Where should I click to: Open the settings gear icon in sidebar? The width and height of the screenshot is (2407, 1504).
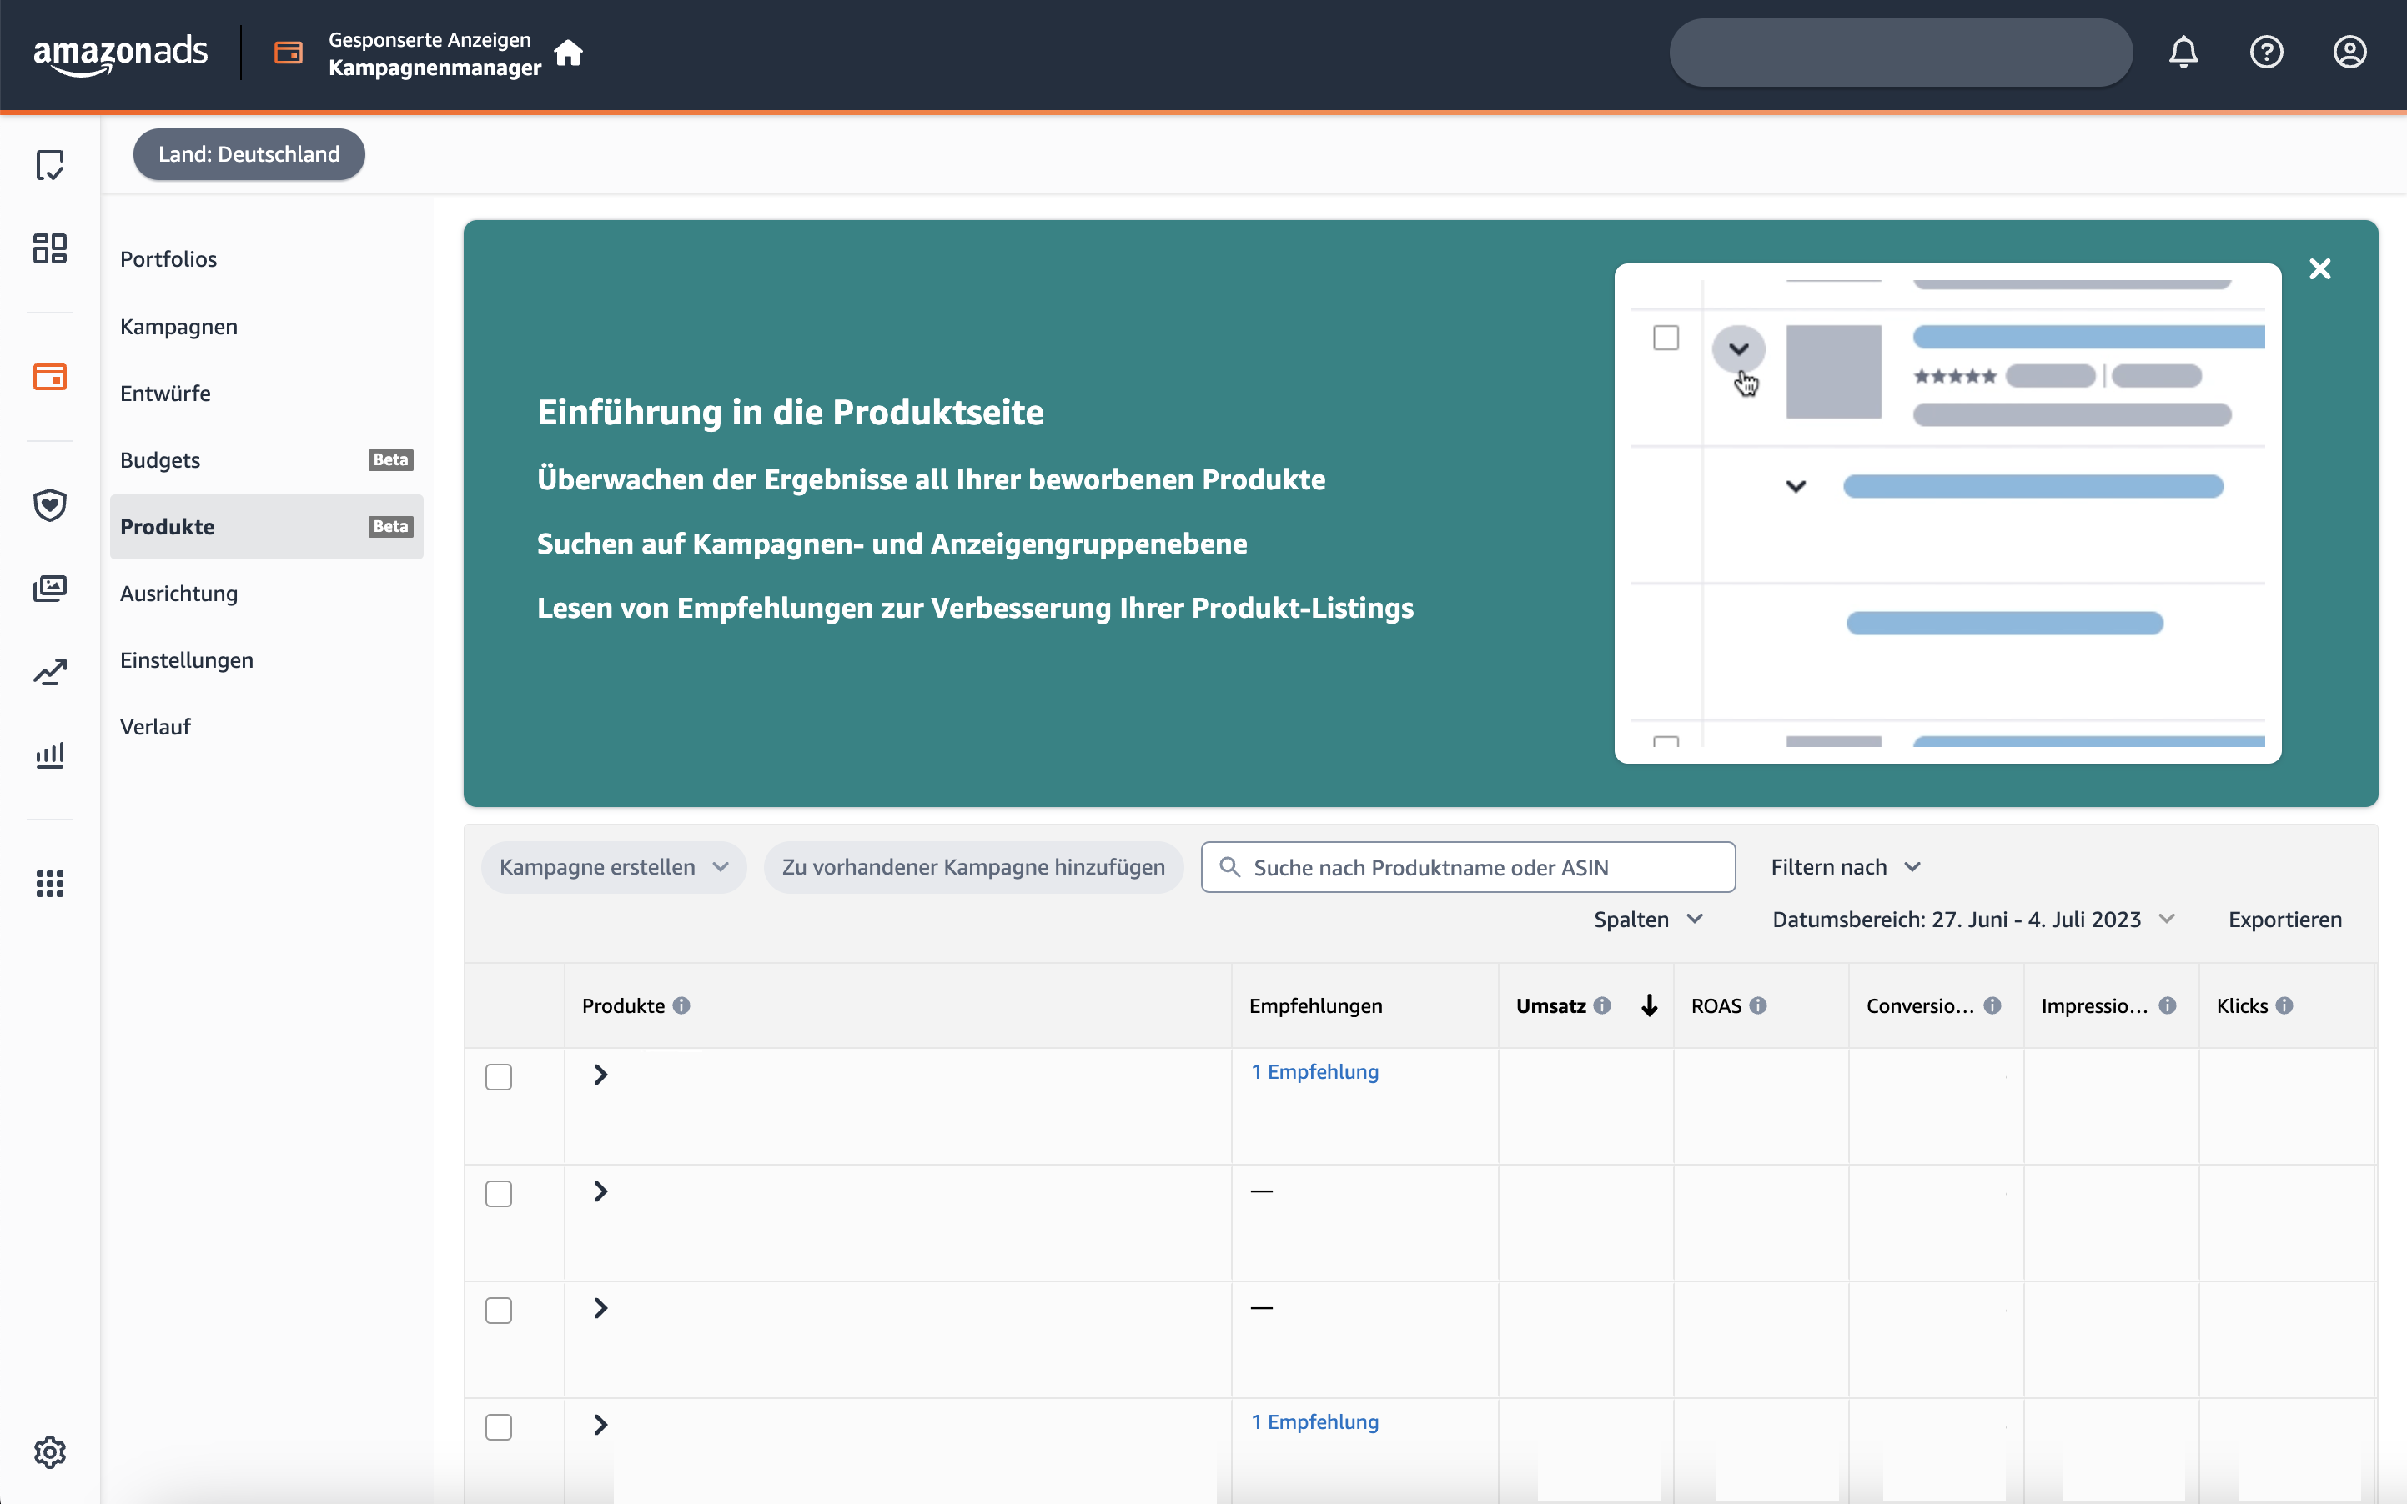point(50,1452)
